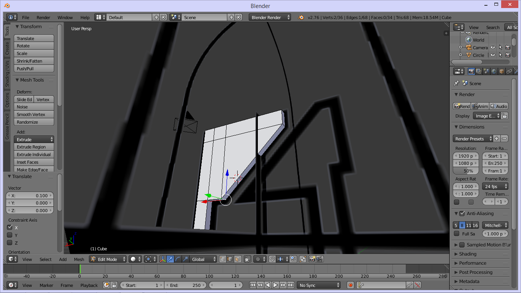521x293 pixels.
Task: Open the Edit Mode dropdown
Action: pyautogui.click(x=108, y=259)
